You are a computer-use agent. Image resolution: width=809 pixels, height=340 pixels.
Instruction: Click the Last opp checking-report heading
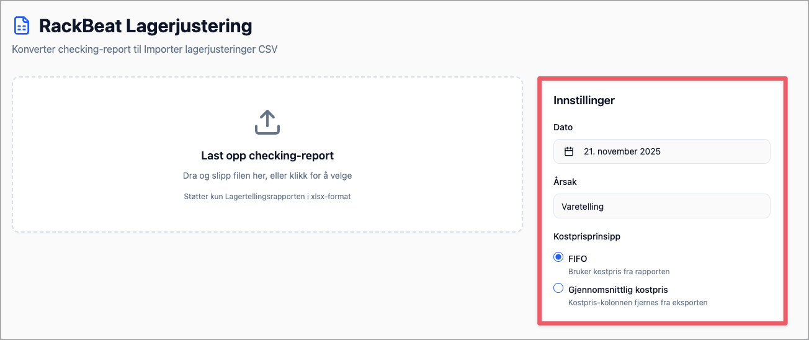[x=267, y=156]
